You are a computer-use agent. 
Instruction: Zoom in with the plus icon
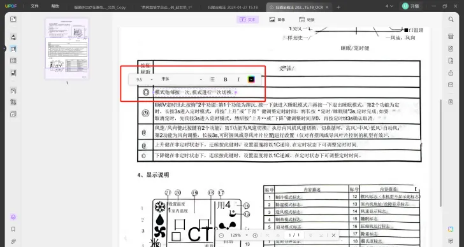coord(255,235)
